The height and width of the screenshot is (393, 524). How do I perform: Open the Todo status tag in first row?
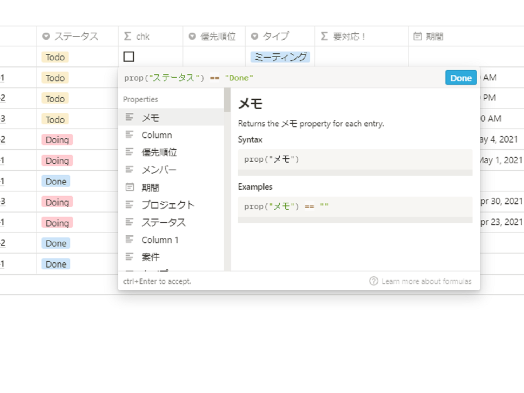[55, 57]
